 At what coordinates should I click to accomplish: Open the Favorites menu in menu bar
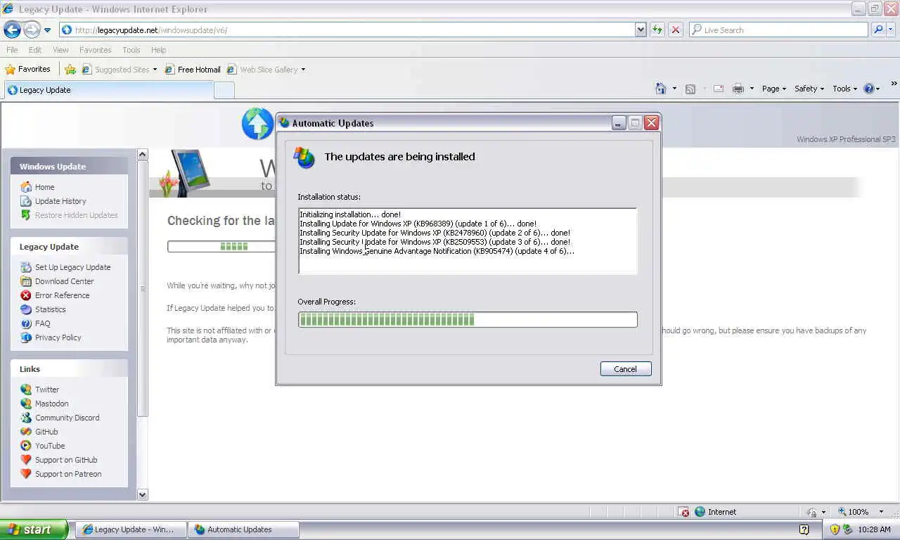(95, 50)
